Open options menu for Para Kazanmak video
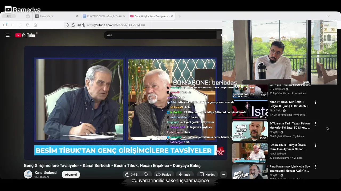 (315, 167)
